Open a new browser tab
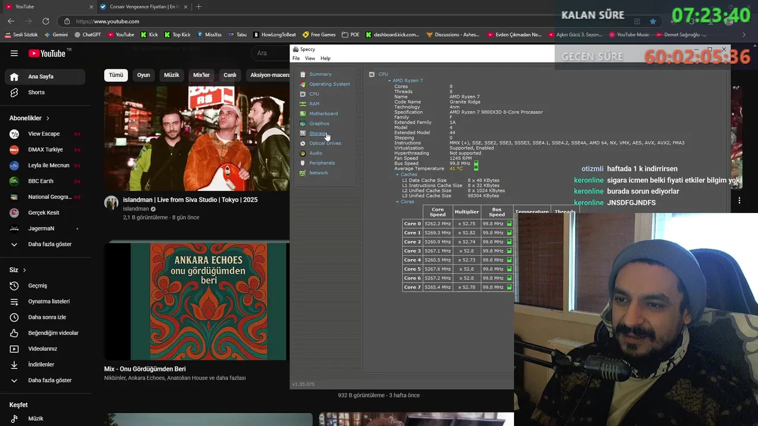Screen dimensions: 758x426 pyautogui.click(x=198, y=7)
